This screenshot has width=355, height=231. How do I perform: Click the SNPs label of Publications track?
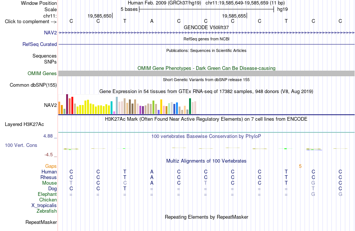50,62
